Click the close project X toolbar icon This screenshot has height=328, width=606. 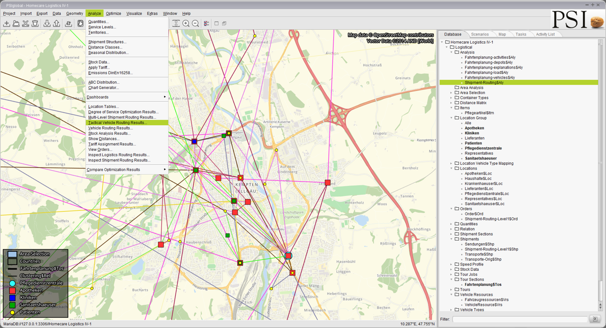(26, 24)
